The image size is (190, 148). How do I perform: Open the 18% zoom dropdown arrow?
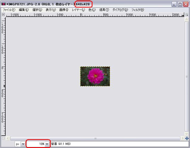click(47, 144)
